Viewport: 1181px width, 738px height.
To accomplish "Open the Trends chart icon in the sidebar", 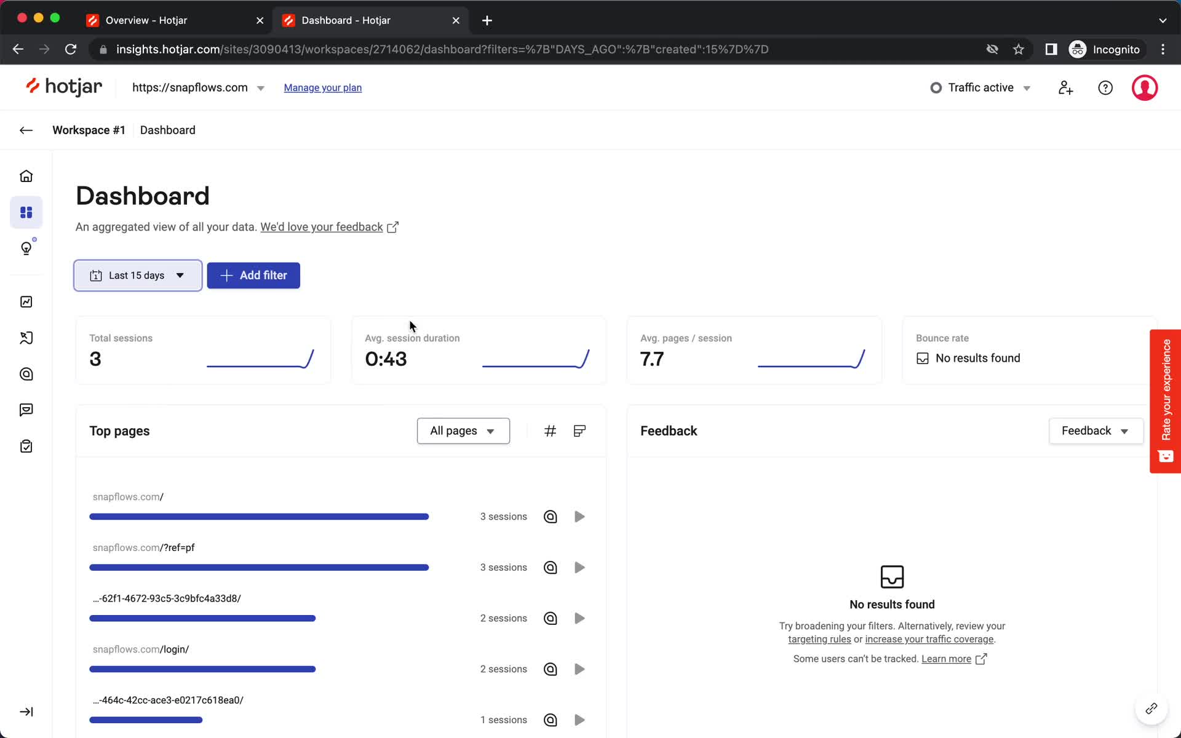I will [26, 302].
